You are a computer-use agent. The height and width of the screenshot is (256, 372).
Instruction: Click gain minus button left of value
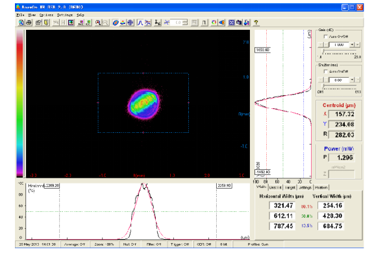pyautogui.click(x=326, y=45)
